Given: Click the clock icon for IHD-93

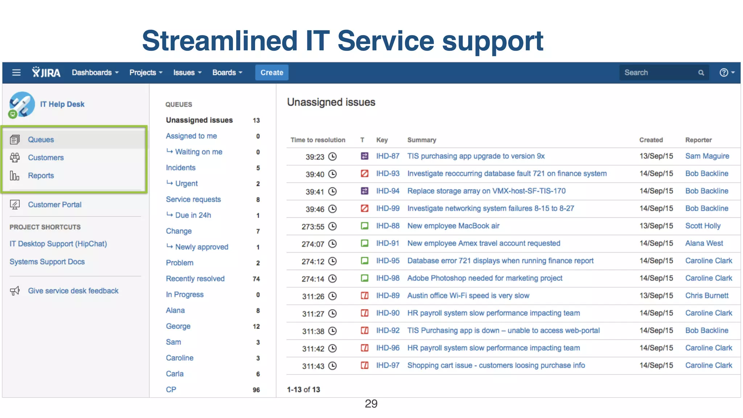Looking at the screenshot, I should pyautogui.click(x=332, y=174).
